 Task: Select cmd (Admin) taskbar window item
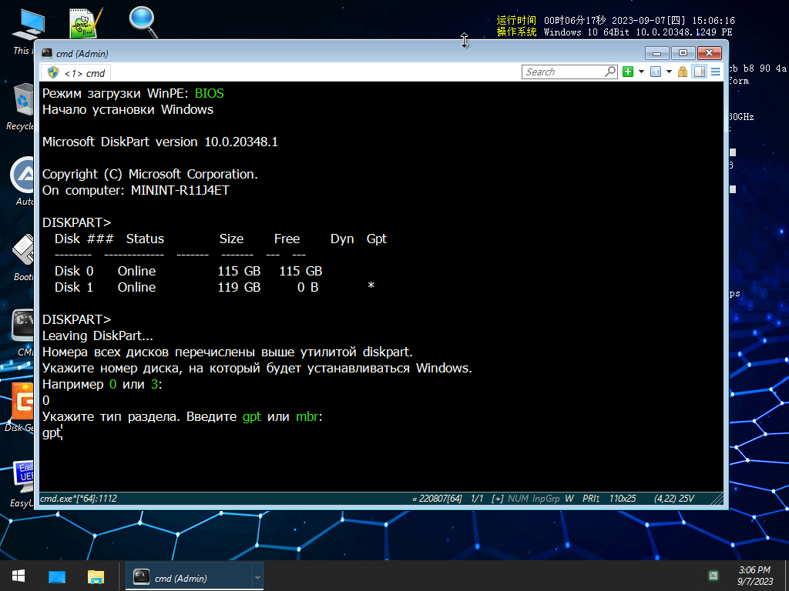click(x=189, y=577)
